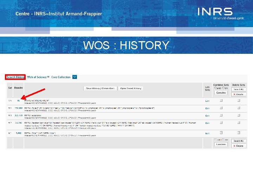The image size is (253, 190).
Task: Check combine box for apoptosis set
Action: pyautogui.click(x=221, y=115)
